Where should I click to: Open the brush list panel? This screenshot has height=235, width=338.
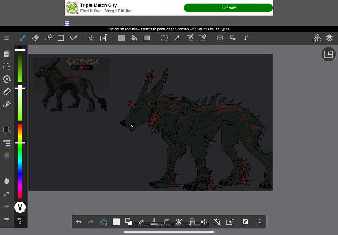coord(7,143)
